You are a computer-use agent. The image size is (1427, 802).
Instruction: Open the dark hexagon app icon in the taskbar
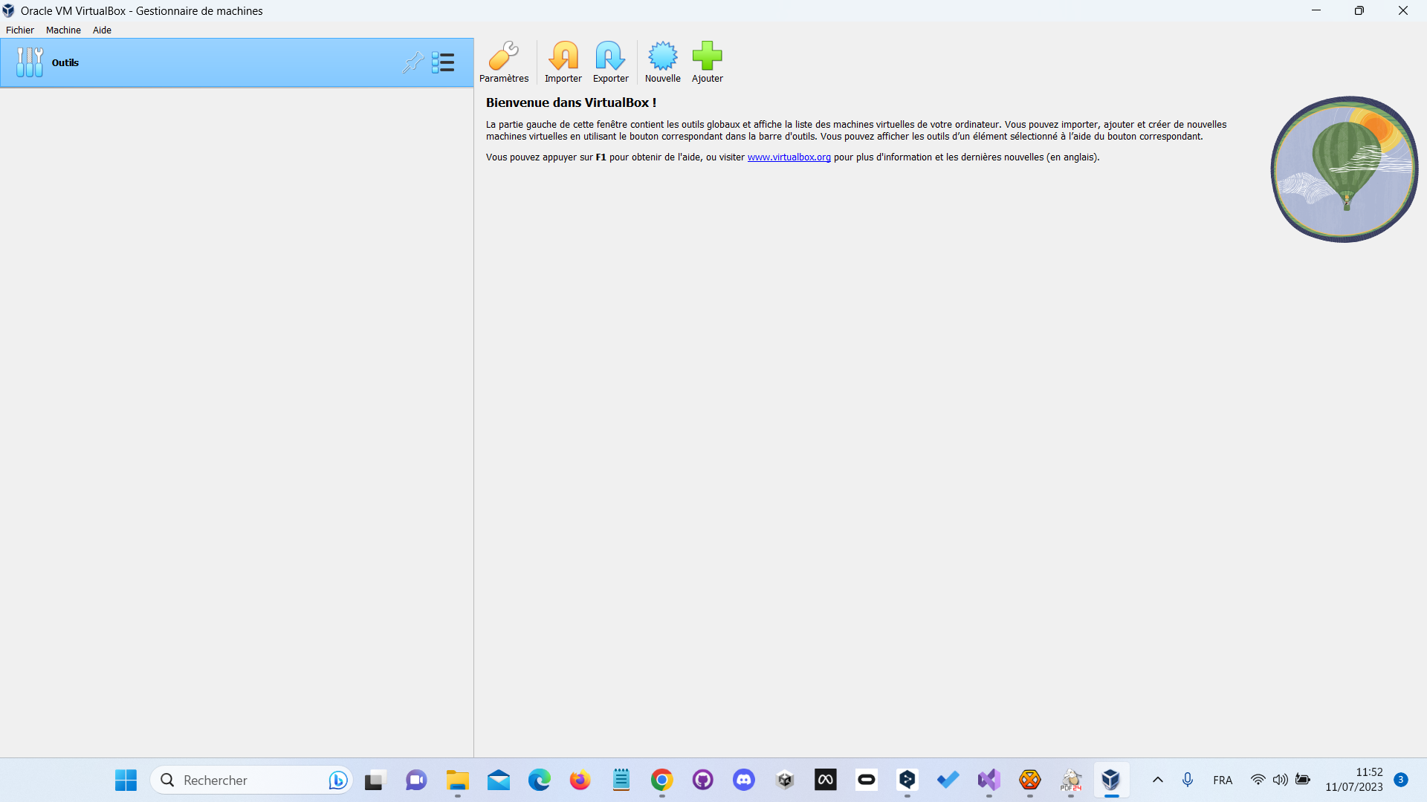point(907,780)
